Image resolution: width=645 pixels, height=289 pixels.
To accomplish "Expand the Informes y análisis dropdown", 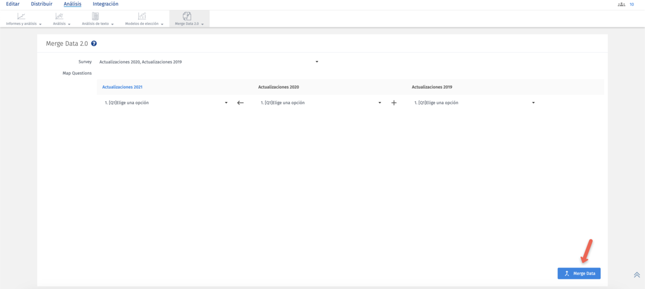I will pos(40,24).
